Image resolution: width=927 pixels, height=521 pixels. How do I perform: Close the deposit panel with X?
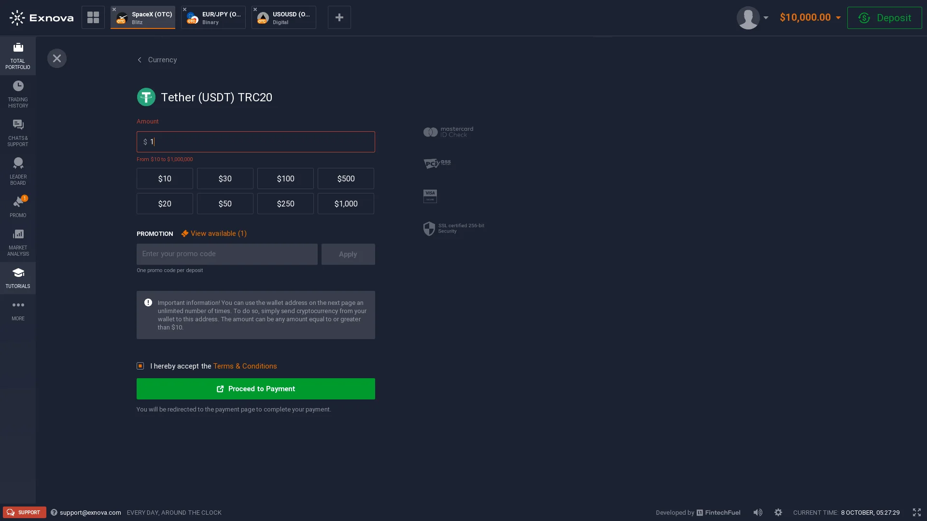(x=57, y=58)
